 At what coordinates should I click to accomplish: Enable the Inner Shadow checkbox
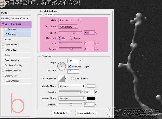(3, 44)
